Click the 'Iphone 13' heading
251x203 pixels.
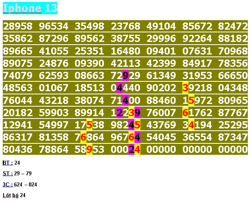(30, 8)
